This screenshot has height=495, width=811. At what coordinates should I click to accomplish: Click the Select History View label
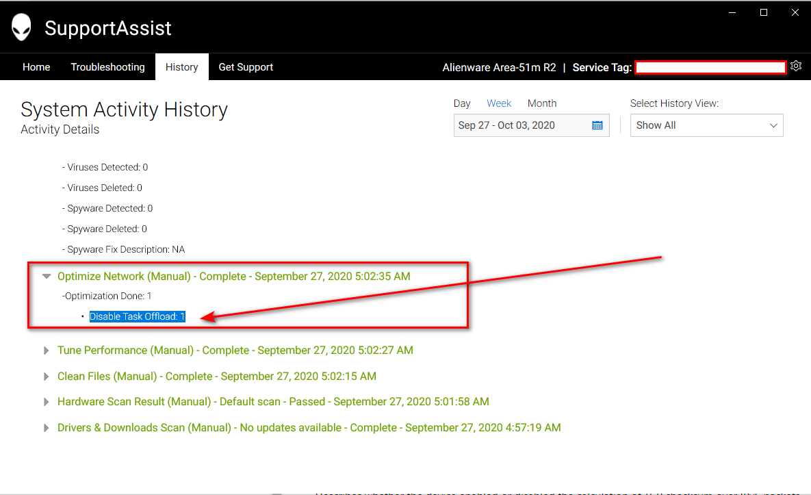[674, 103]
